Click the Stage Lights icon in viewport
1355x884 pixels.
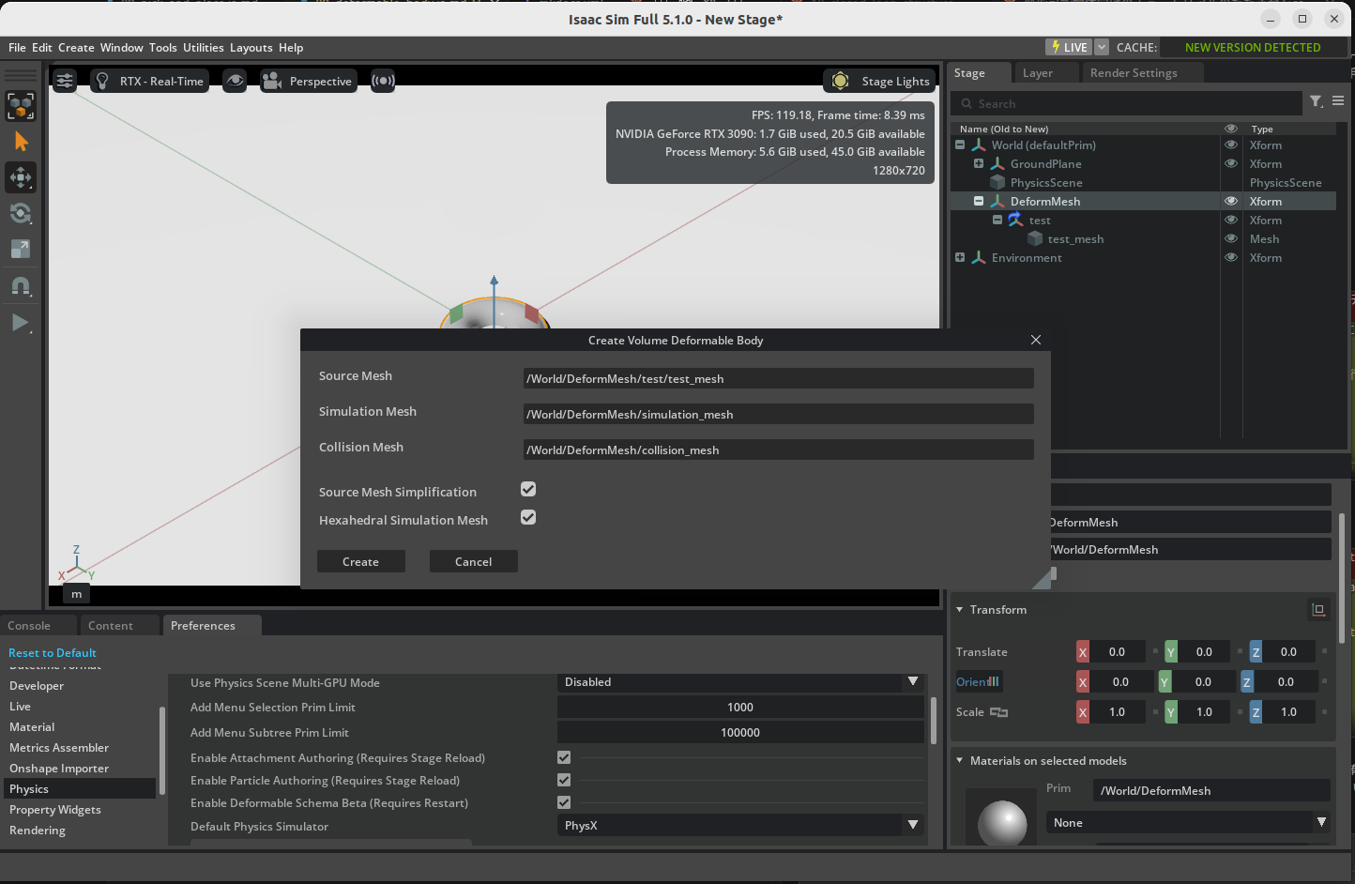[x=840, y=81]
